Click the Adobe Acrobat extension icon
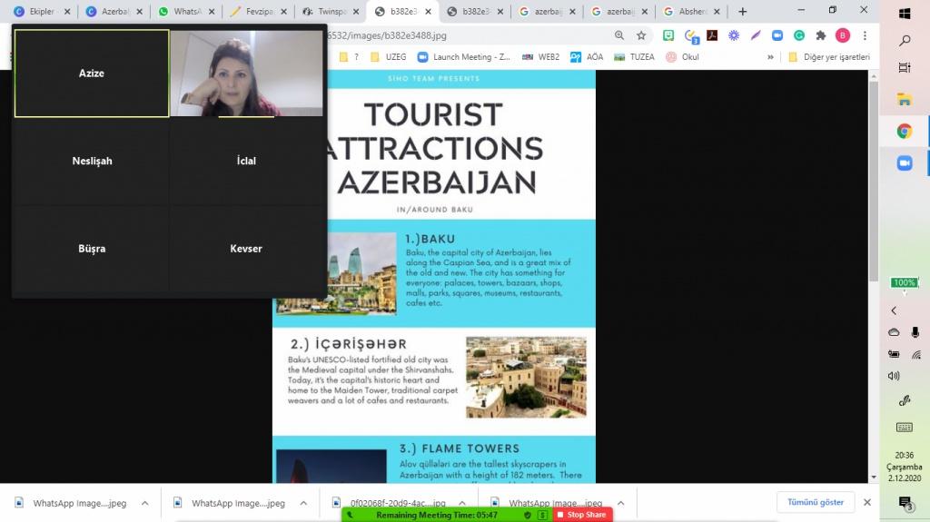 point(713,35)
